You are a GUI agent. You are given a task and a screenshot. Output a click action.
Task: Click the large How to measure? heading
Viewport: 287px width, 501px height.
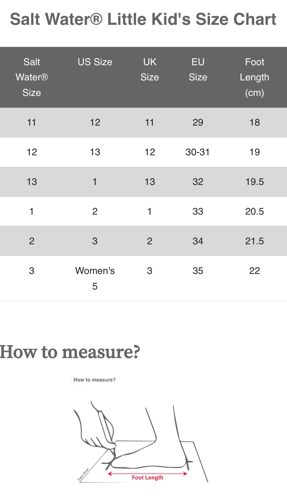click(x=70, y=352)
